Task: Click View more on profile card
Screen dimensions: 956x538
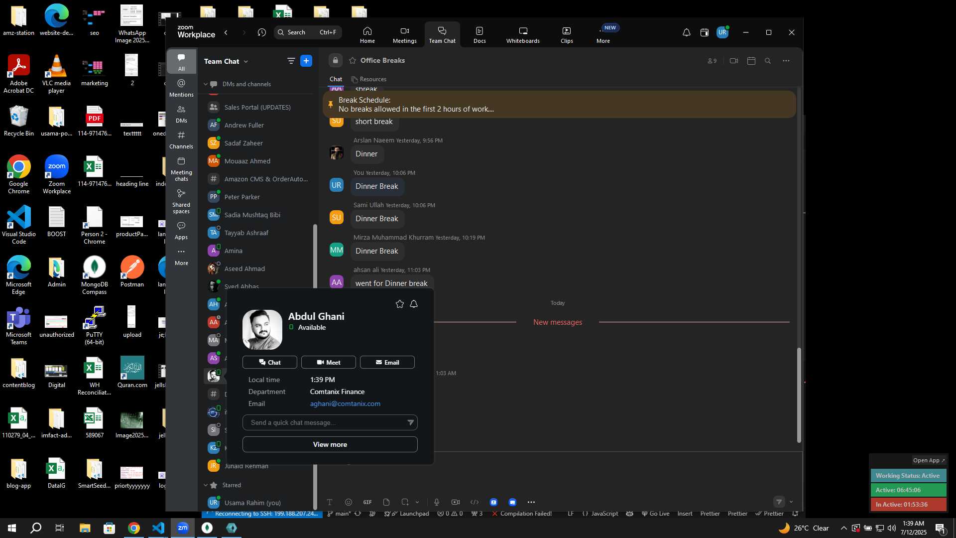Action: pyautogui.click(x=330, y=444)
